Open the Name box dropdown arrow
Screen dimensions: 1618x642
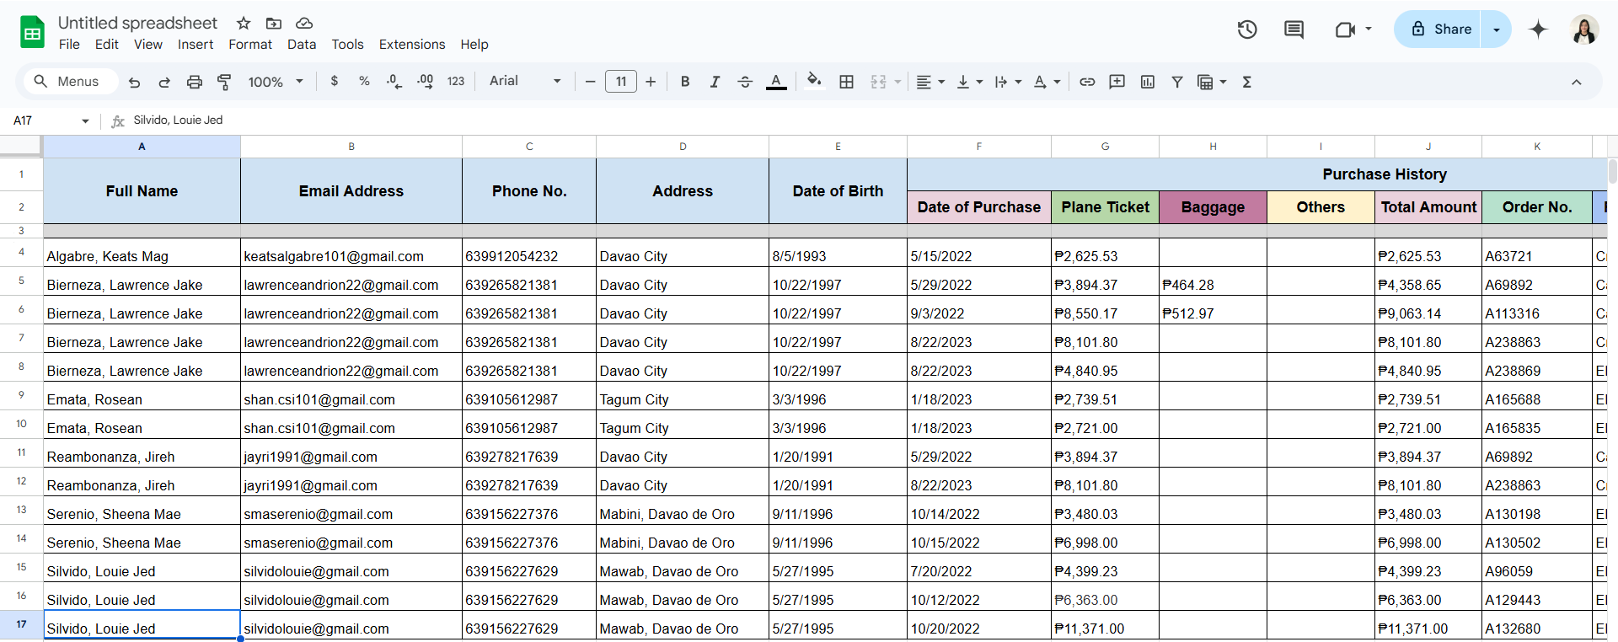(85, 120)
